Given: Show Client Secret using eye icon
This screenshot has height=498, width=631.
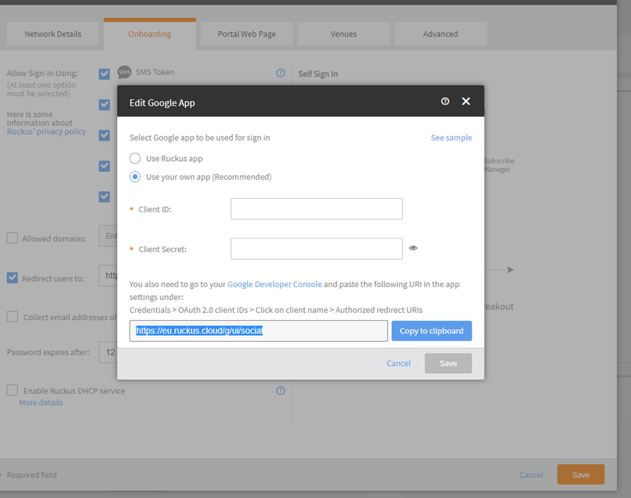Looking at the screenshot, I should coord(414,248).
